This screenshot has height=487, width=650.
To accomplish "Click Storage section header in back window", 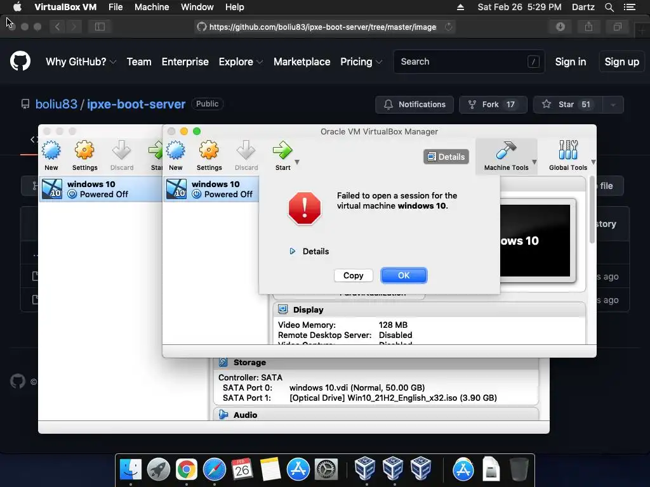I will click(x=376, y=362).
